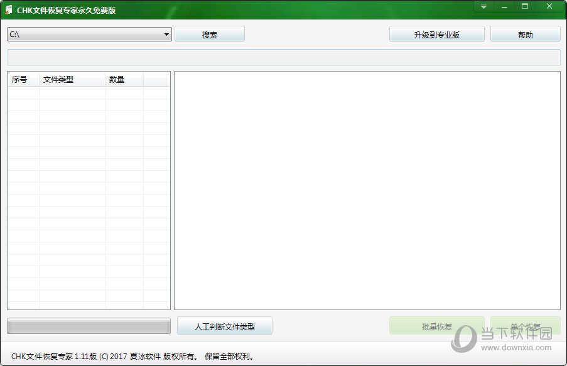The width and height of the screenshot is (567, 366).
Task: Click the CHK app icon in title bar
Action: [9, 10]
